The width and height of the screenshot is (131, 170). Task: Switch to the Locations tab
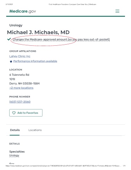(35, 130)
